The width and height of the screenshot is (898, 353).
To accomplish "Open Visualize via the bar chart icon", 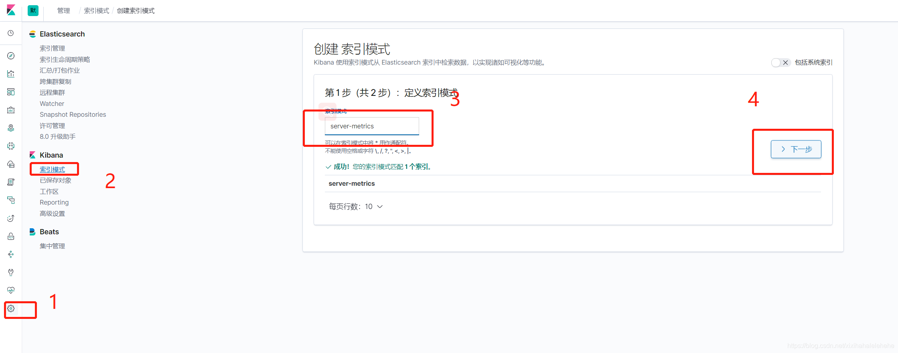I will coord(11,74).
